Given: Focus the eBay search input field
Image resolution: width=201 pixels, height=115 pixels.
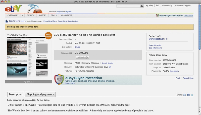Looking at the screenshot, I should pyautogui.click(x=128, y=6).
